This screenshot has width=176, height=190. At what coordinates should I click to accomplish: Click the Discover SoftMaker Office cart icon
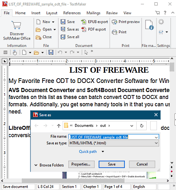[16, 25]
